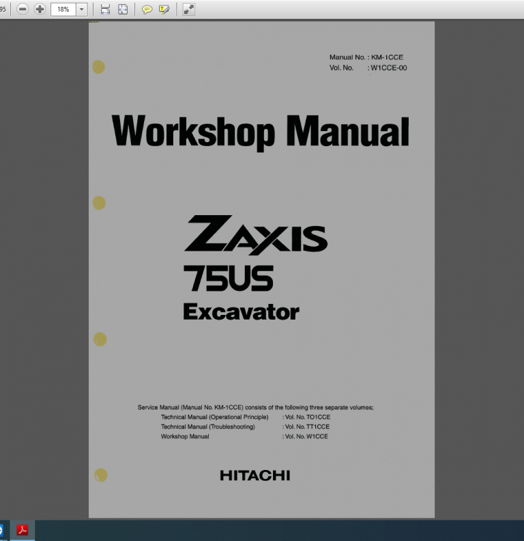Click Vol. No. TO1CCE text

[x=306, y=417]
